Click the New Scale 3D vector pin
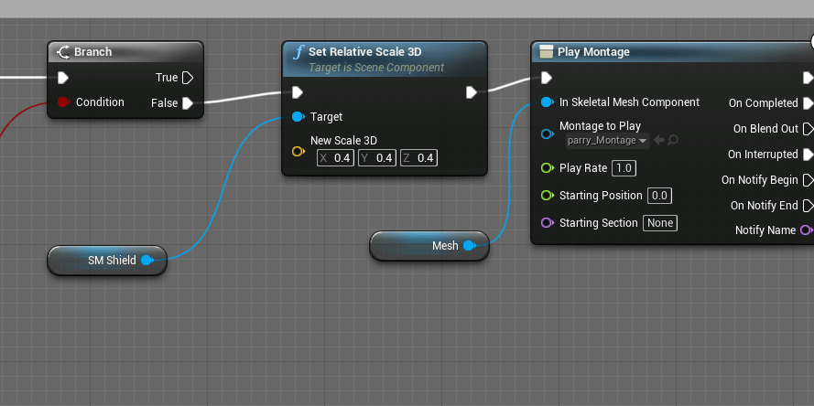Image resolution: width=814 pixels, height=406 pixels. click(x=298, y=151)
